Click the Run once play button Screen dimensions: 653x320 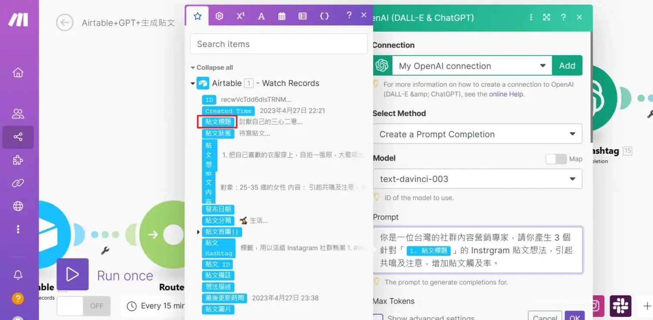coord(73,274)
